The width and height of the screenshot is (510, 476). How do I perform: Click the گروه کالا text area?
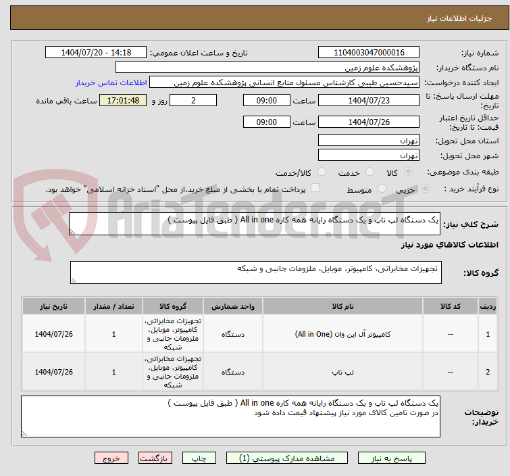255,272
